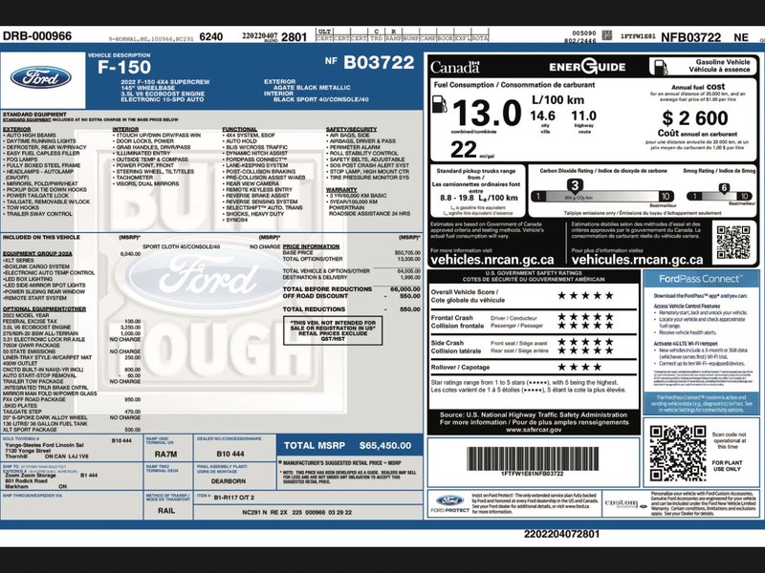Screen dimensions: 765x573
Task: Click the Rollover four-star rating
Action: (x=579, y=367)
